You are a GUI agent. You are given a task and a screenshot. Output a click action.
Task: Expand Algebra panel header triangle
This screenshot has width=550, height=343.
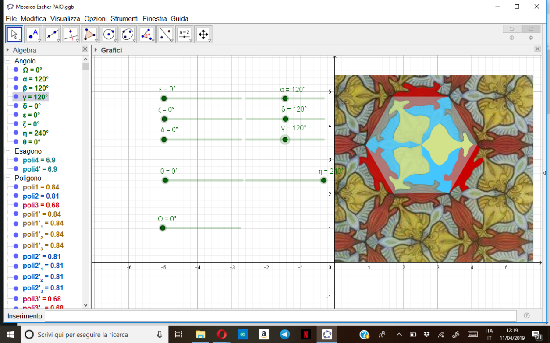tap(7, 50)
